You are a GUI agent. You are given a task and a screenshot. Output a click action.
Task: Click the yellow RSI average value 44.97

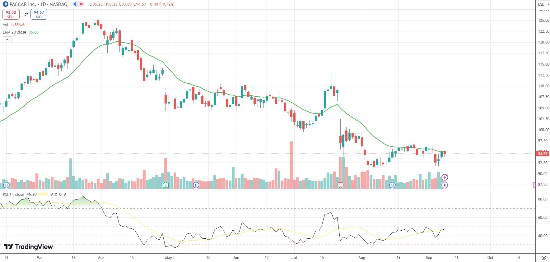(x=44, y=195)
